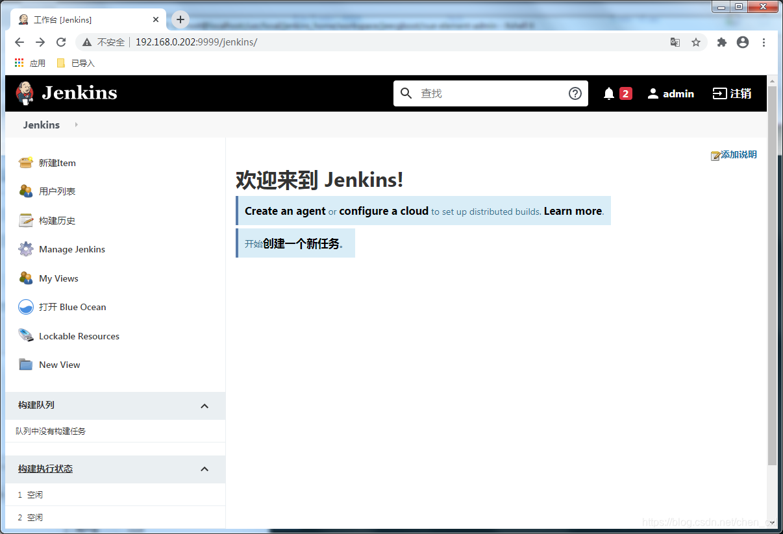Image resolution: width=783 pixels, height=534 pixels.
Task: Click the 注销 logout arrow icon
Action: 719,93
